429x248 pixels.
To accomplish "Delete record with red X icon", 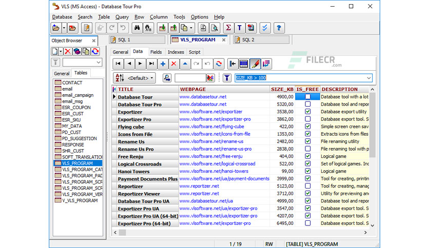I will coord(174,64).
